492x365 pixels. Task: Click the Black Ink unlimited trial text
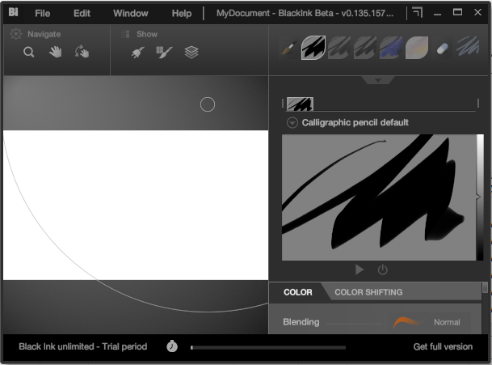83,346
